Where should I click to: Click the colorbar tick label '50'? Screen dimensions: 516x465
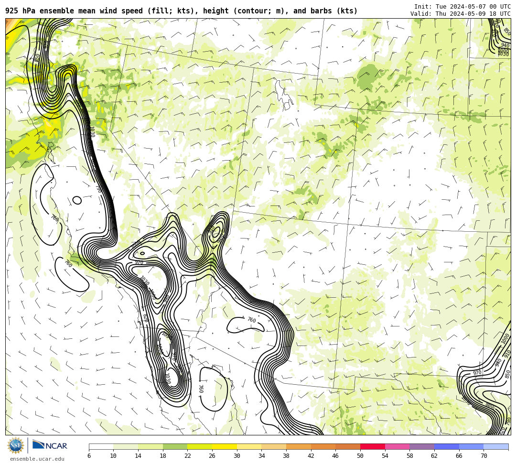360,456
